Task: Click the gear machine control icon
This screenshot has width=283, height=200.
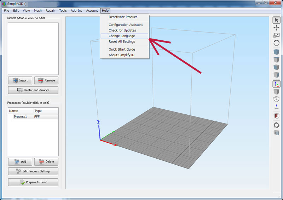Action: point(276,125)
